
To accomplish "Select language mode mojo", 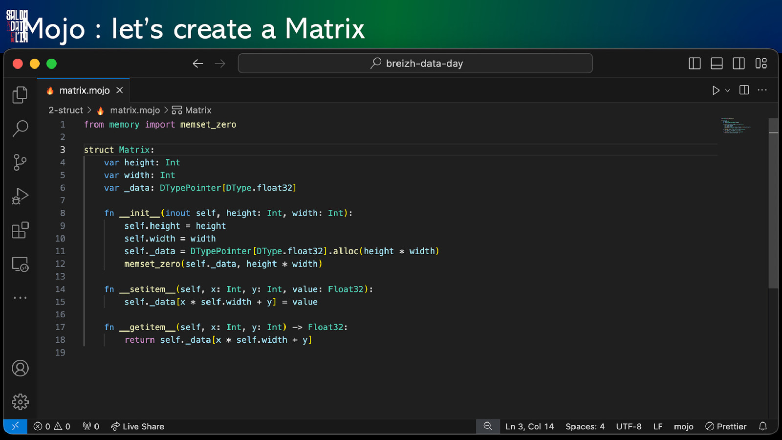I will pos(683,426).
